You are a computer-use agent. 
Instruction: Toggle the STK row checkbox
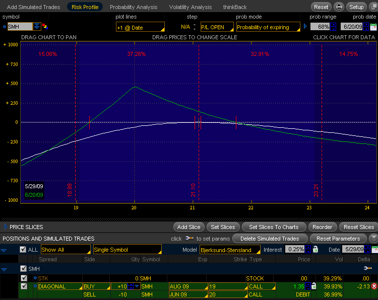click(24, 278)
